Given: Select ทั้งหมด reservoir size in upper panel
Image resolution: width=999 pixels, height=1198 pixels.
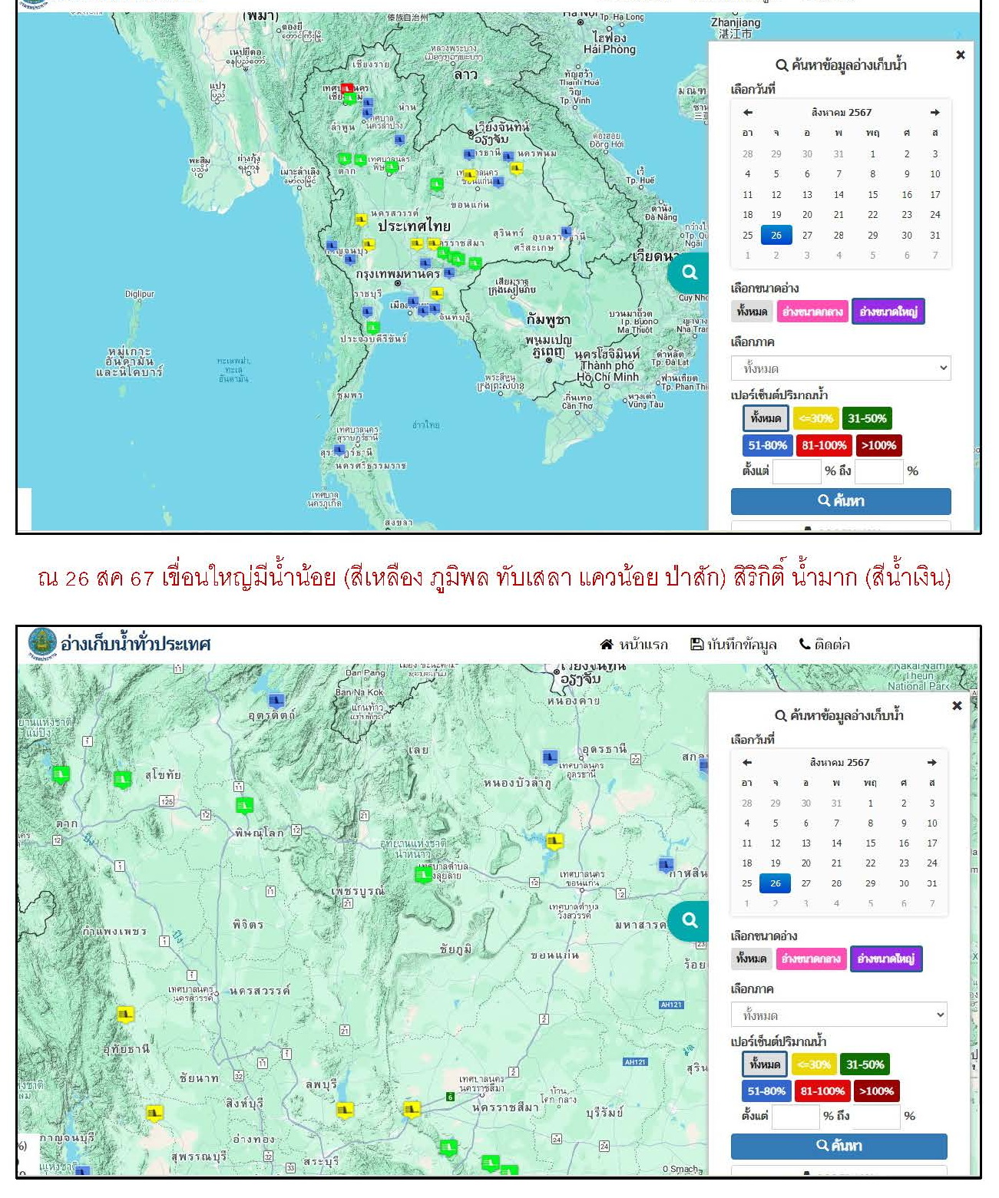Looking at the screenshot, I should pos(752,312).
